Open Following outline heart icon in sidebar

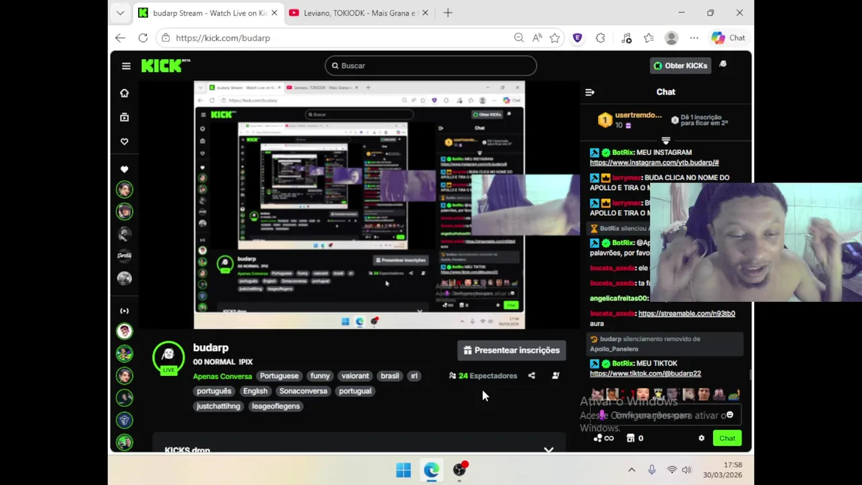click(x=125, y=141)
